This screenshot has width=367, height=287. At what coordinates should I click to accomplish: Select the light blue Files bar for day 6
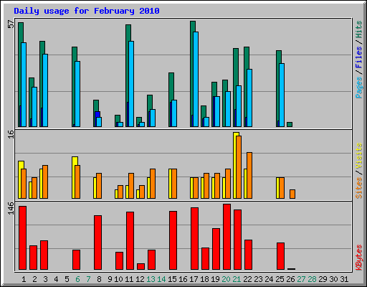coord(77,94)
